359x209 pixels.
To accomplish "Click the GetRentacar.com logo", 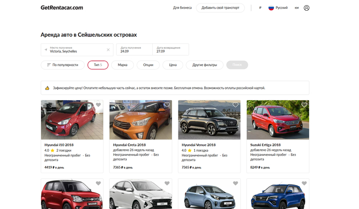I will [62, 8].
